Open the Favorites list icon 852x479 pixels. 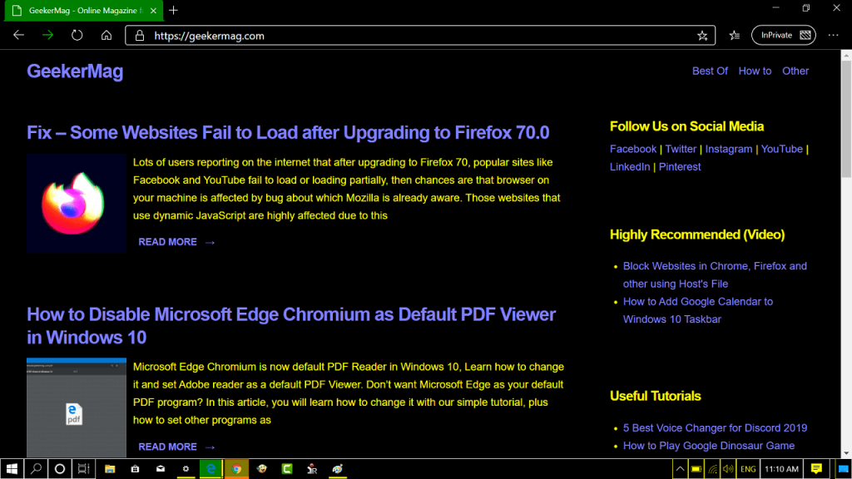[735, 36]
